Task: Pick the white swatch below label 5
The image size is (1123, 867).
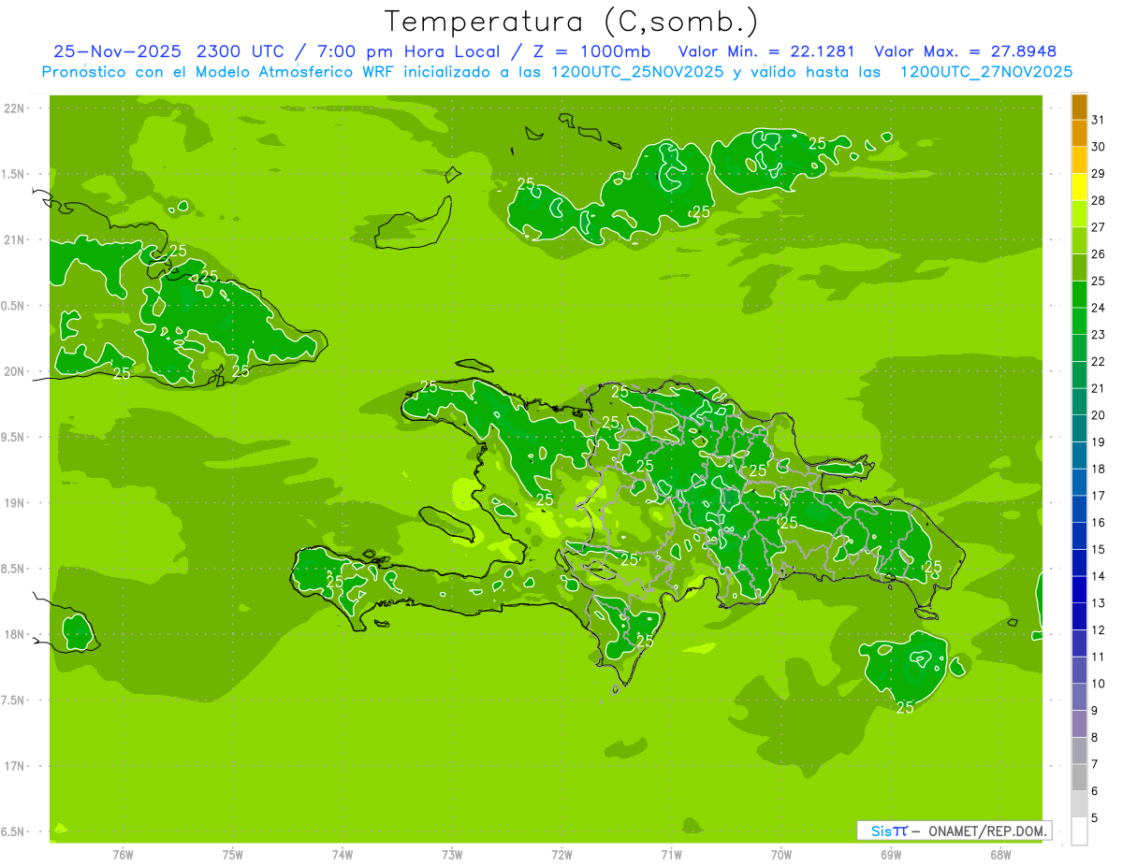Action: click(x=1079, y=831)
